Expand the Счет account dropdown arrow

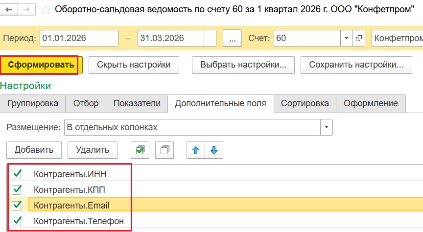pyautogui.click(x=347, y=38)
